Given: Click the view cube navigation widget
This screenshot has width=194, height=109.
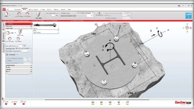Looking at the screenshot, I should (x=187, y=28).
